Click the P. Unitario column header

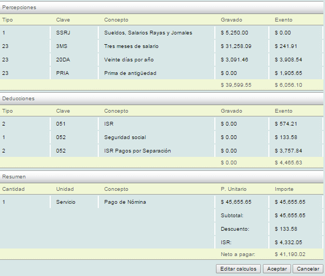(234, 189)
